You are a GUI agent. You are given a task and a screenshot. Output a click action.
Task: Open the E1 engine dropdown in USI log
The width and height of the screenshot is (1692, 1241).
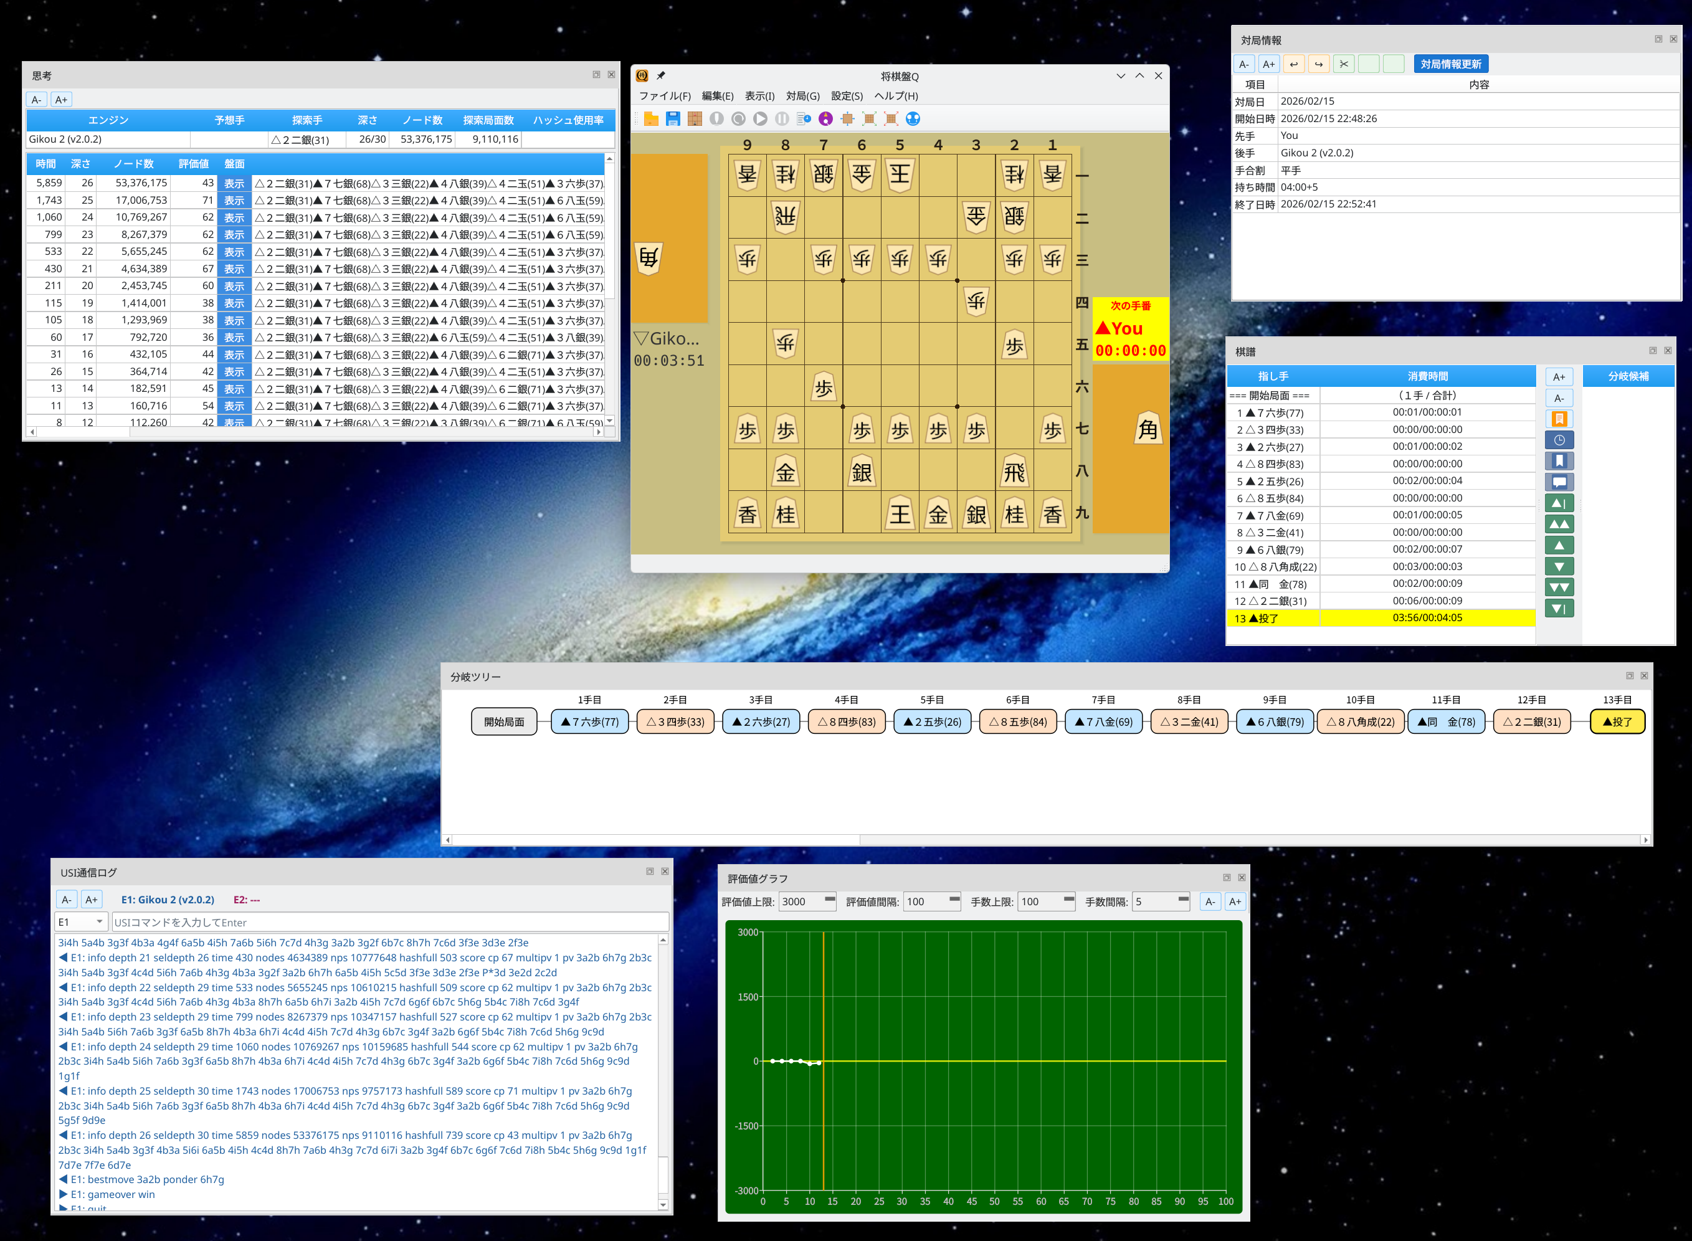point(81,922)
